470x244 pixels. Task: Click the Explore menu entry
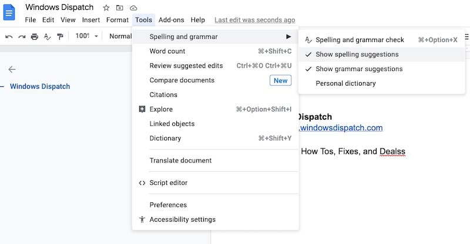215,109
